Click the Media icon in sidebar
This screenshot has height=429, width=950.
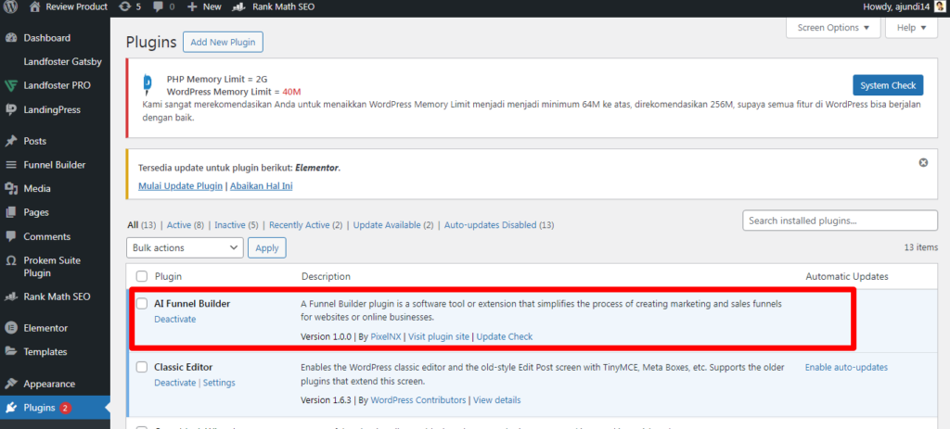pos(11,188)
